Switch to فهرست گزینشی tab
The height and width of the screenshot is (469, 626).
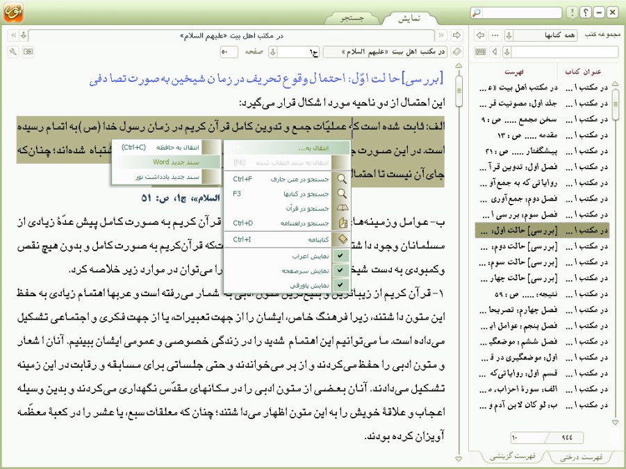(x=512, y=456)
